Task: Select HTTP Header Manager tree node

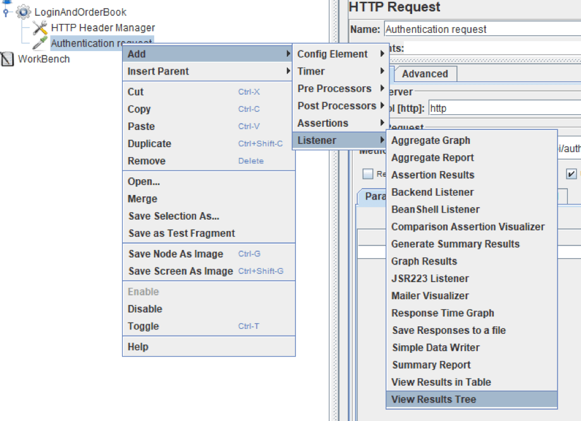Action: (103, 28)
